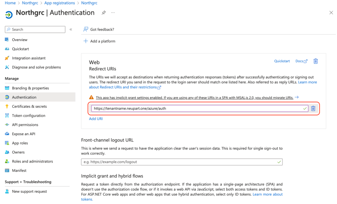Open the more options ellipsis menu
The width and height of the screenshot is (337, 204).
pyautogui.click(x=113, y=13)
